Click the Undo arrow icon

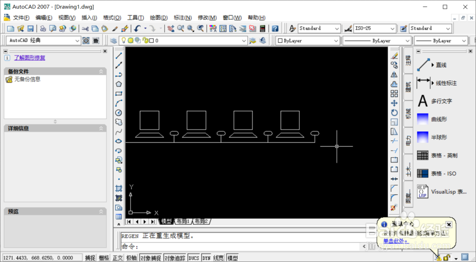pyautogui.click(x=137, y=29)
